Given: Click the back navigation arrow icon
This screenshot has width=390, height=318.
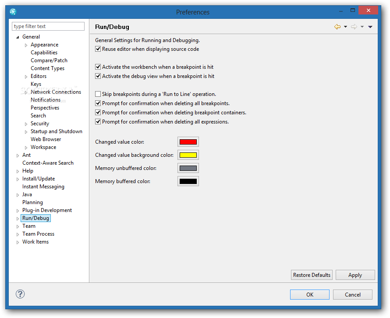Looking at the screenshot, I should click(337, 27).
